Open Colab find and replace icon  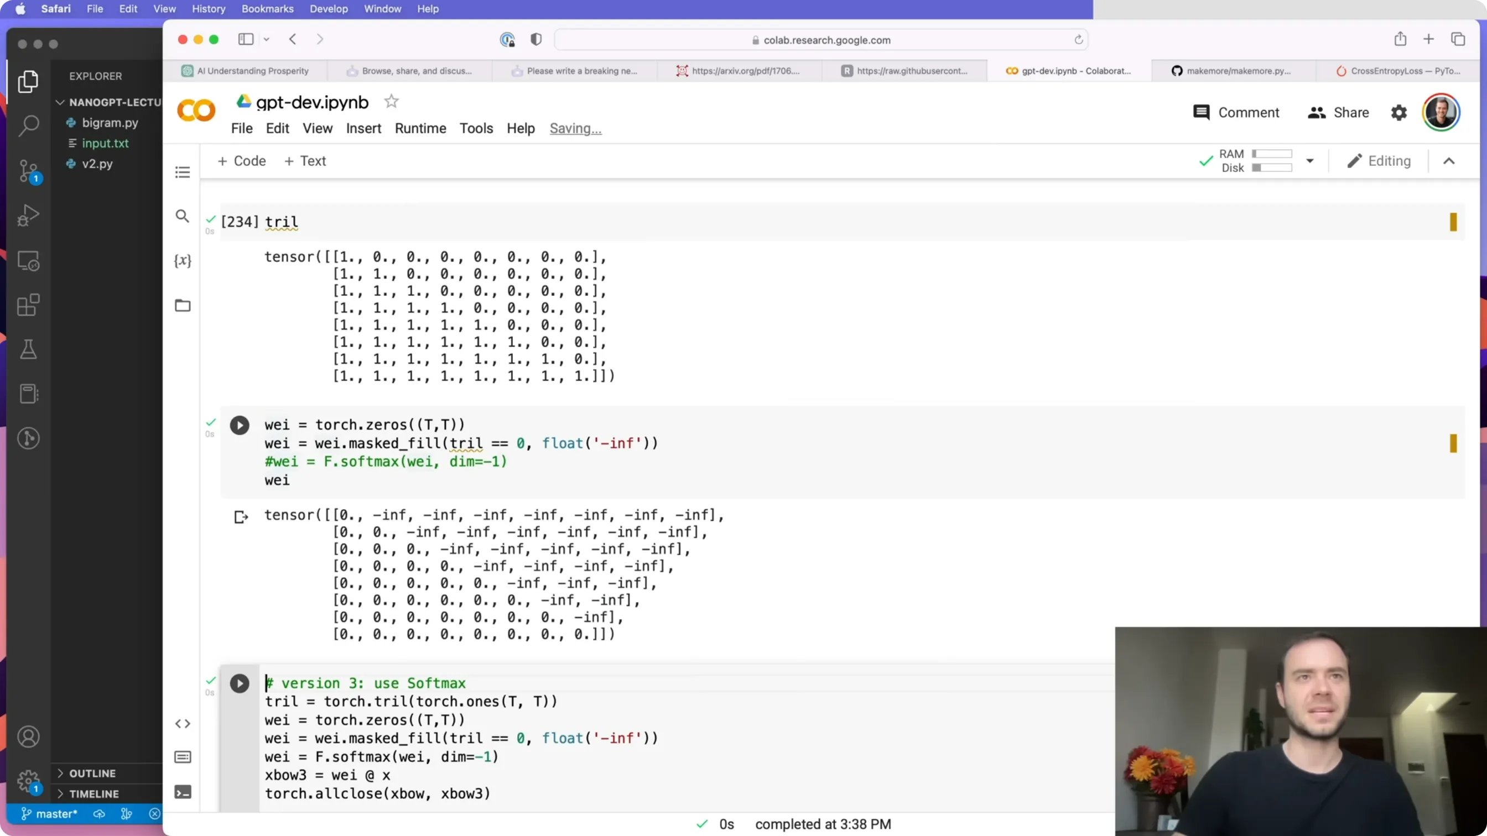[x=183, y=216]
